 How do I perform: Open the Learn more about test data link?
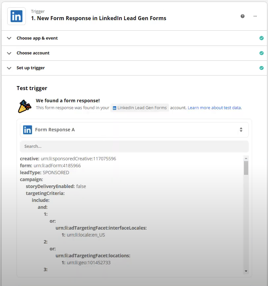(x=215, y=108)
